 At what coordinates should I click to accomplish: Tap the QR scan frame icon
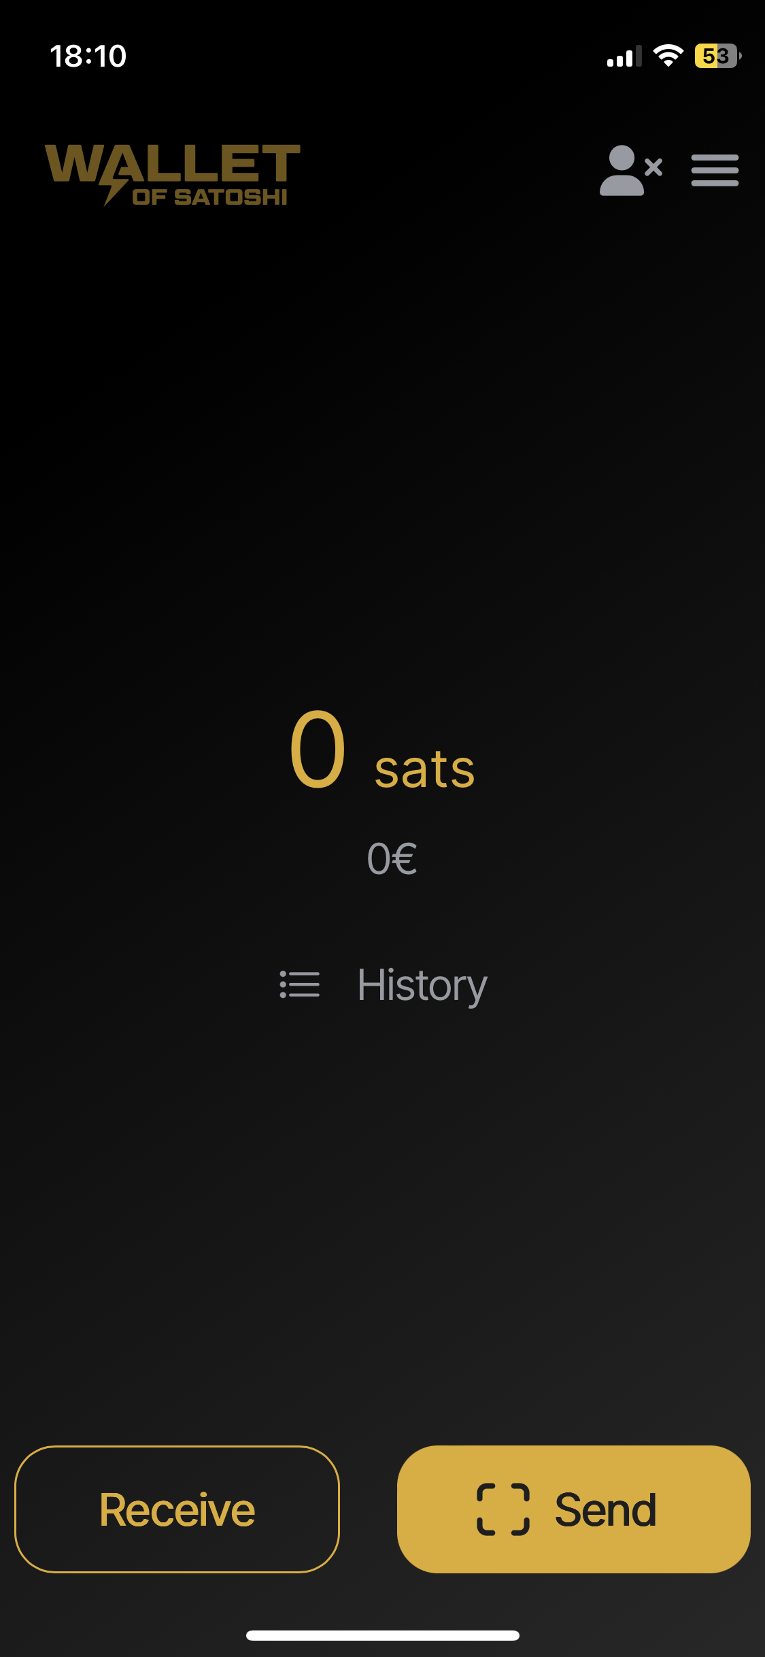(503, 1509)
